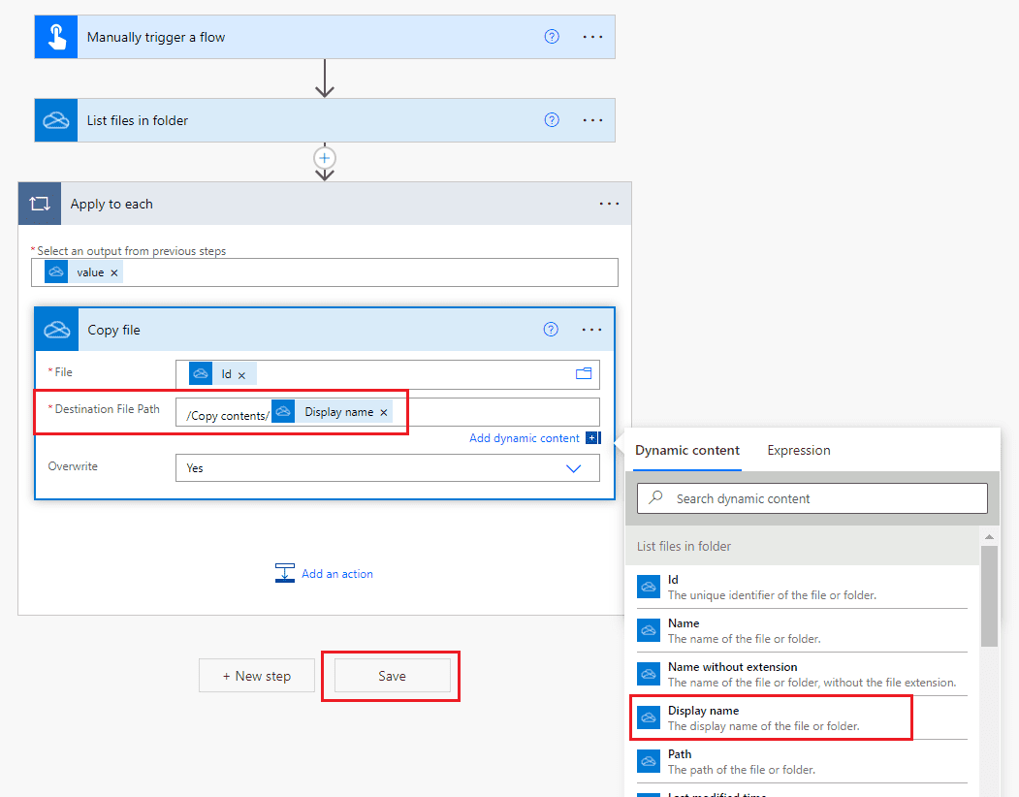This screenshot has width=1019, height=797.
Task: Click the Save button
Action: click(390, 675)
